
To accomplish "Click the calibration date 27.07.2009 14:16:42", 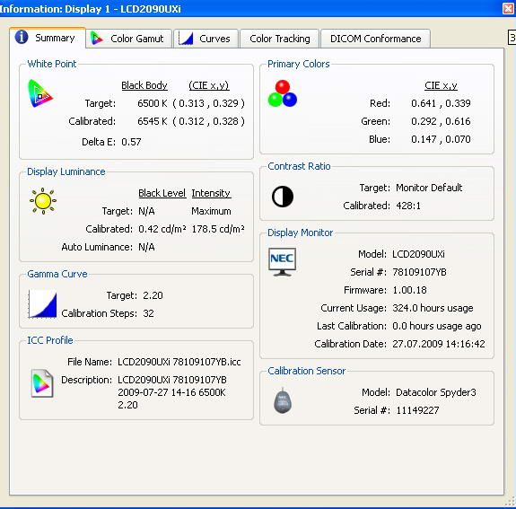I will coord(439,344).
